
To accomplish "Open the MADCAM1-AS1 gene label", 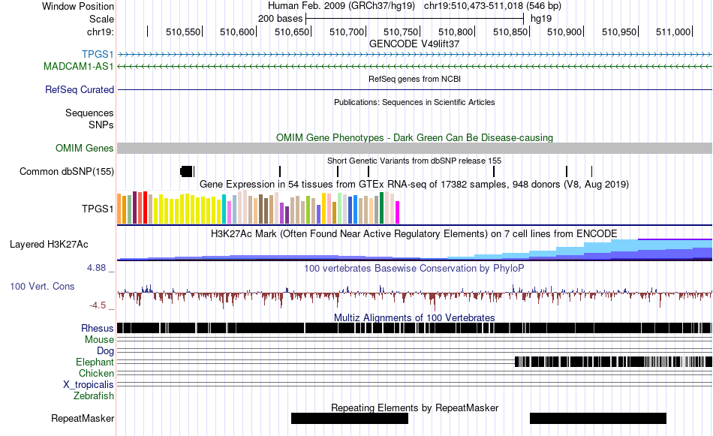I will pyautogui.click(x=79, y=66).
